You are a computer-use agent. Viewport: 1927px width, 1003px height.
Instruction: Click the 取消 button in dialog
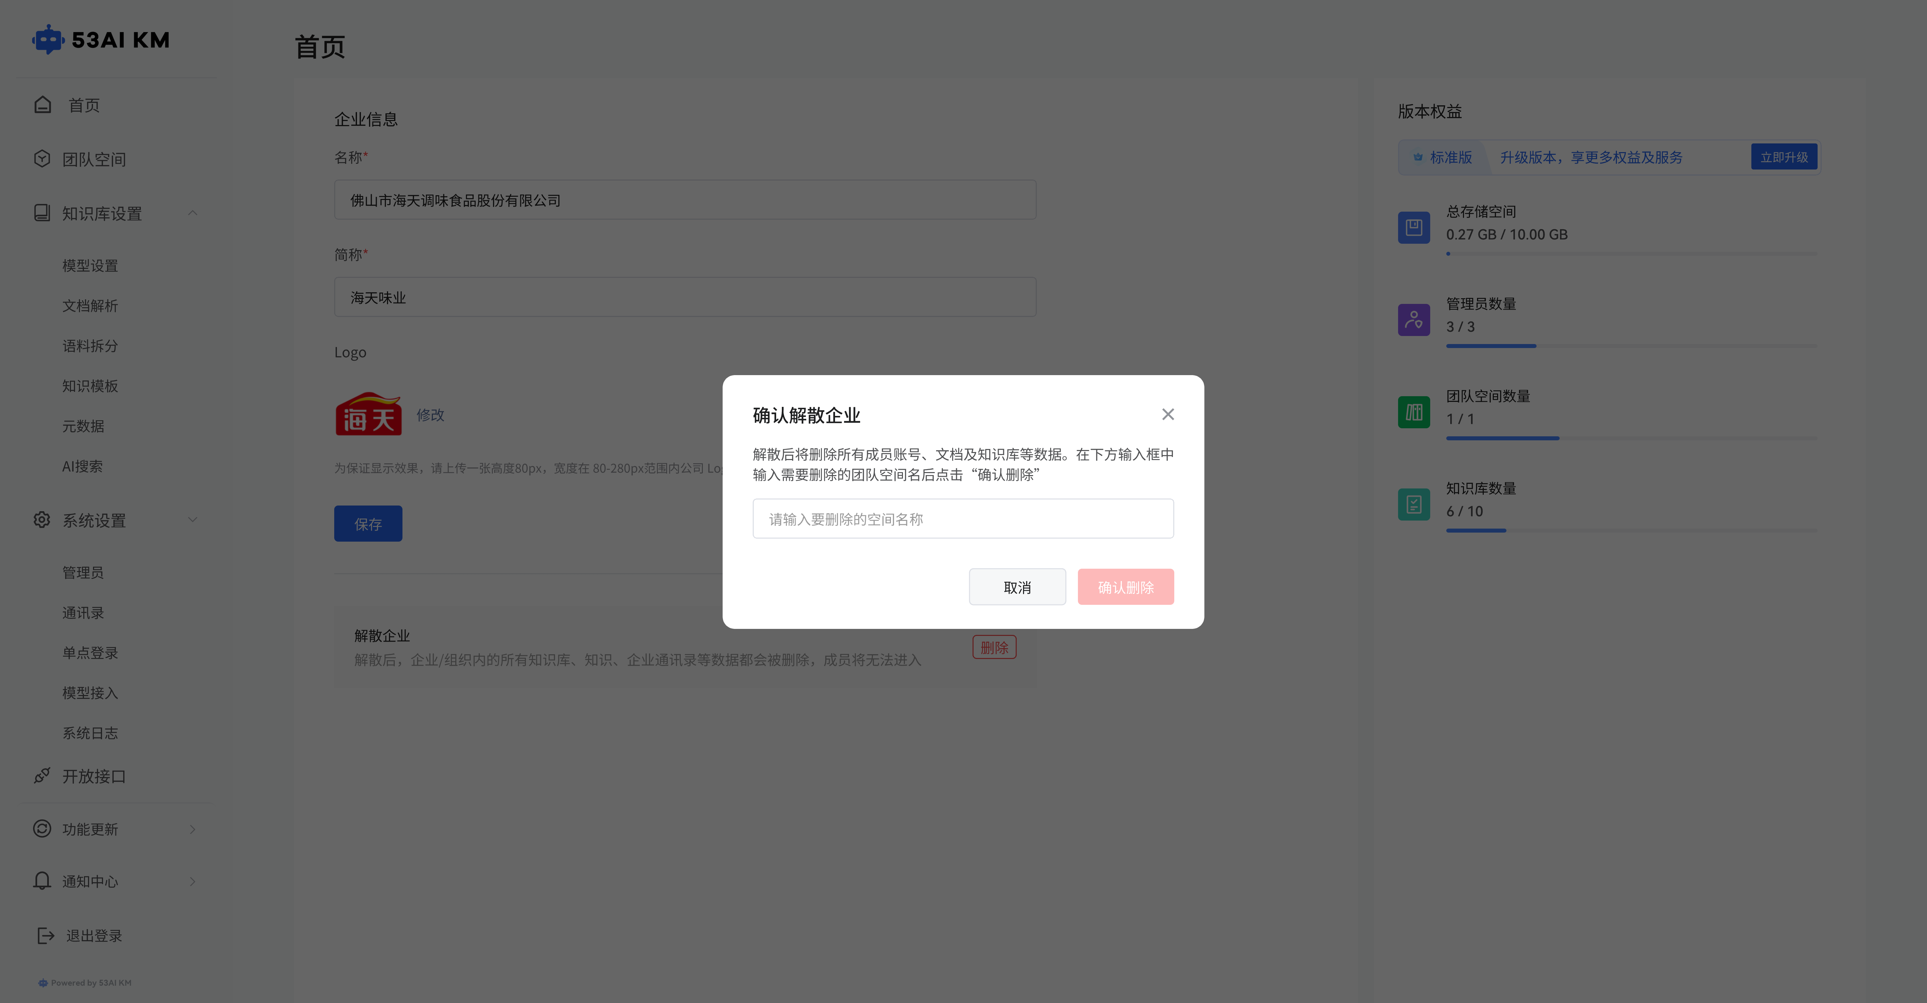(1017, 587)
